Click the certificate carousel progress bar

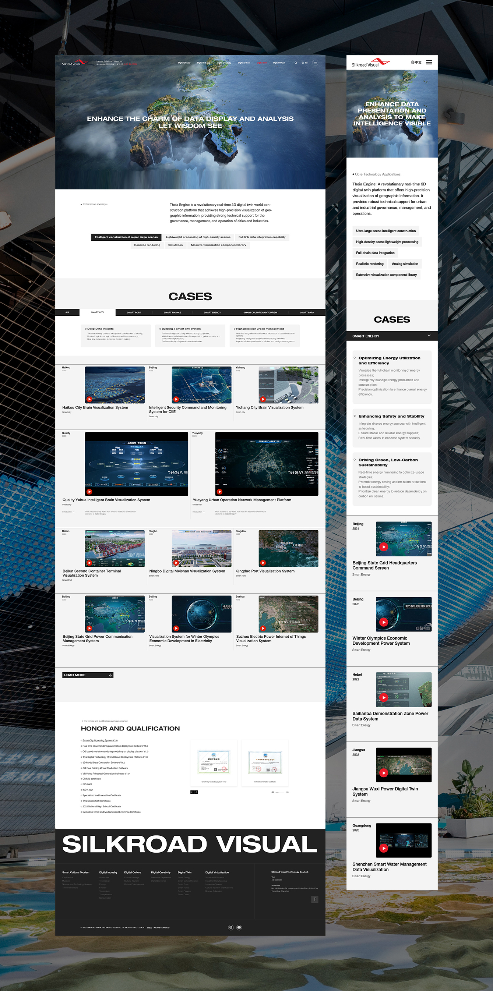(280, 792)
